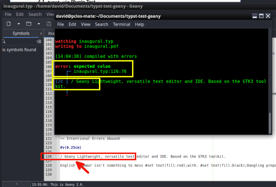Viewport: 276px width, 187px height.
Task: Open the terminal window's File menu
Action: (61, 25)
